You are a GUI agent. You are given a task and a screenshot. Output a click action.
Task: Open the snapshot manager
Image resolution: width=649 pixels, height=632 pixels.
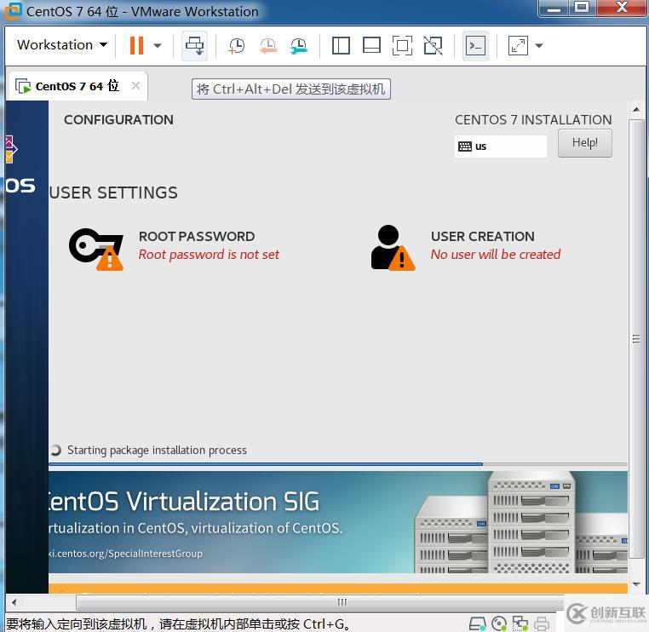click(x=298, y=46)
